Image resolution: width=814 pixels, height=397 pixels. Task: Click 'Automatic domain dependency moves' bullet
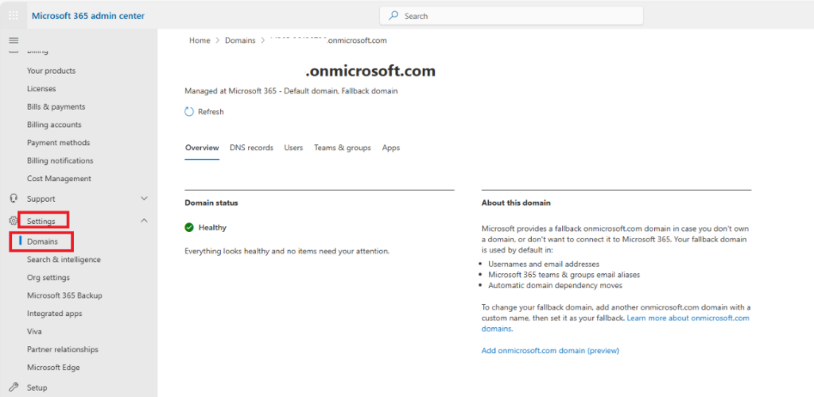[x=556, y=285]
